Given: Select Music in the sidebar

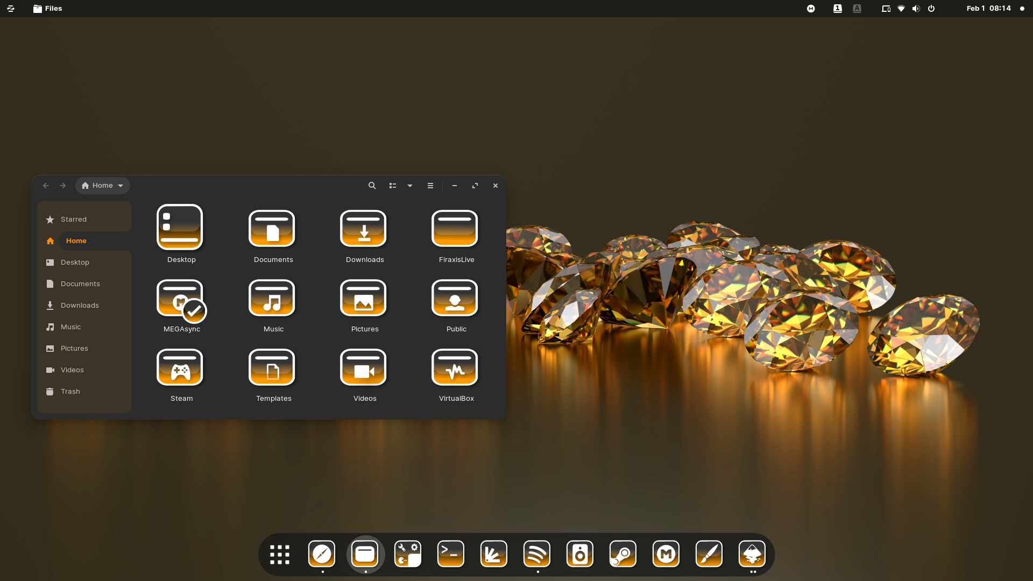Looking at the screenshot, I should pos(85,327).
